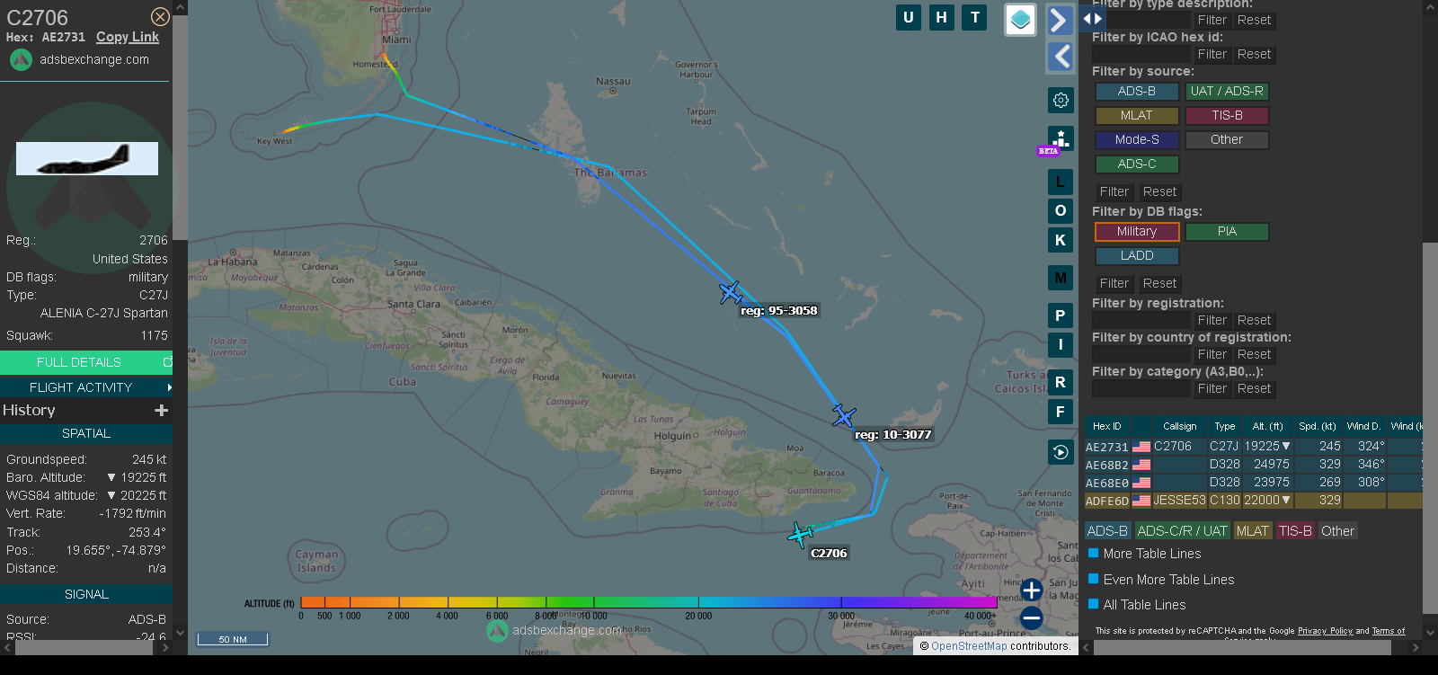
Task: Click Reset beside ICAO hex id field
Action: click(1254, 55)
